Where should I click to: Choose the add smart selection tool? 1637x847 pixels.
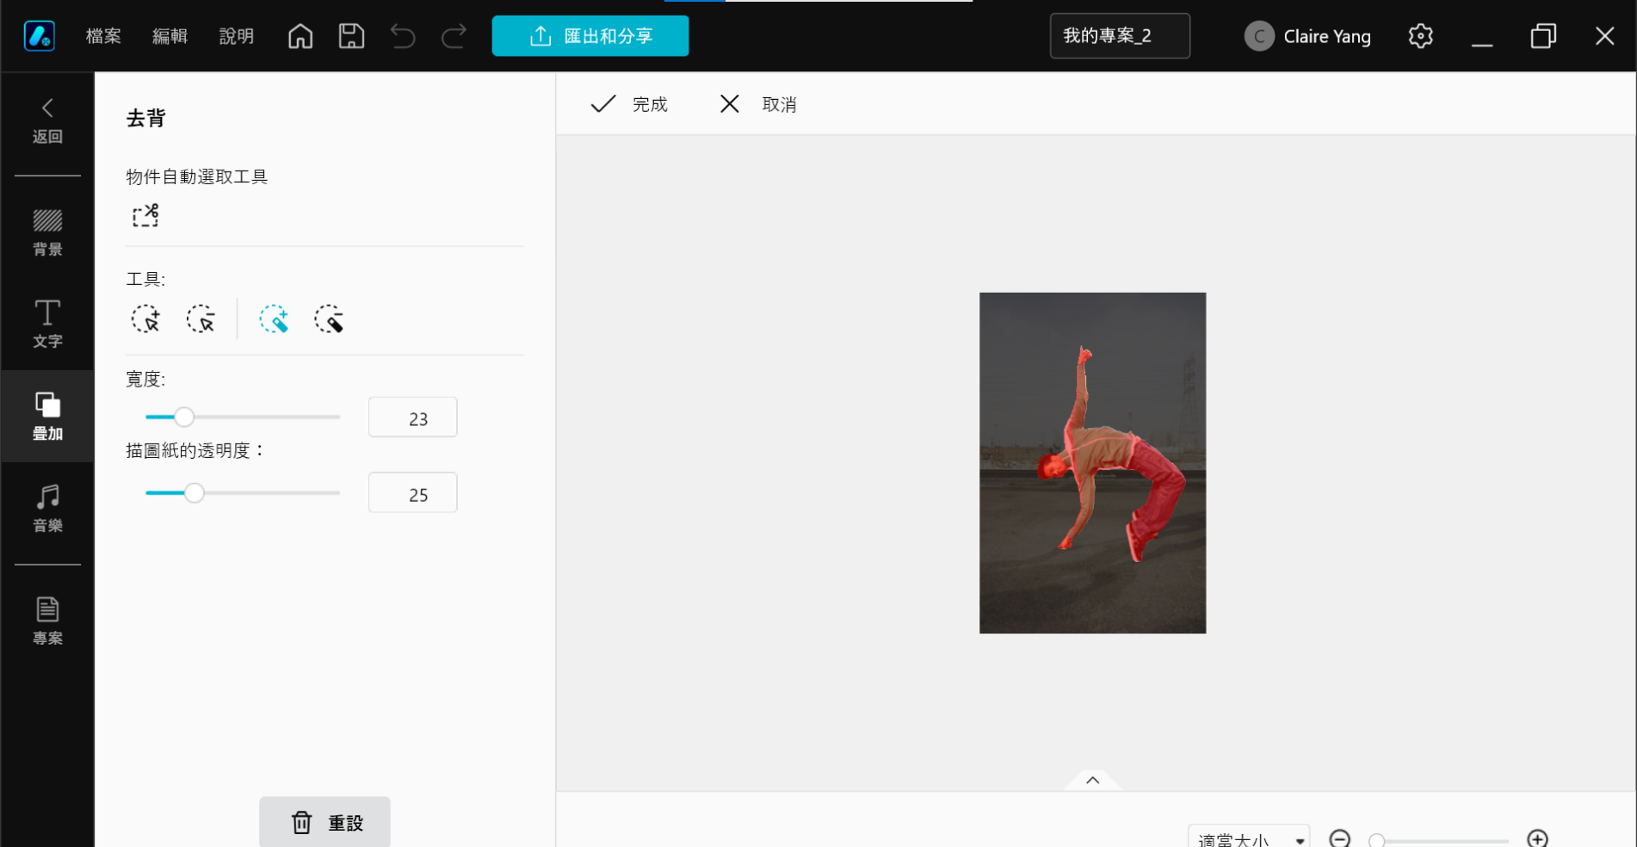(145, 319)
